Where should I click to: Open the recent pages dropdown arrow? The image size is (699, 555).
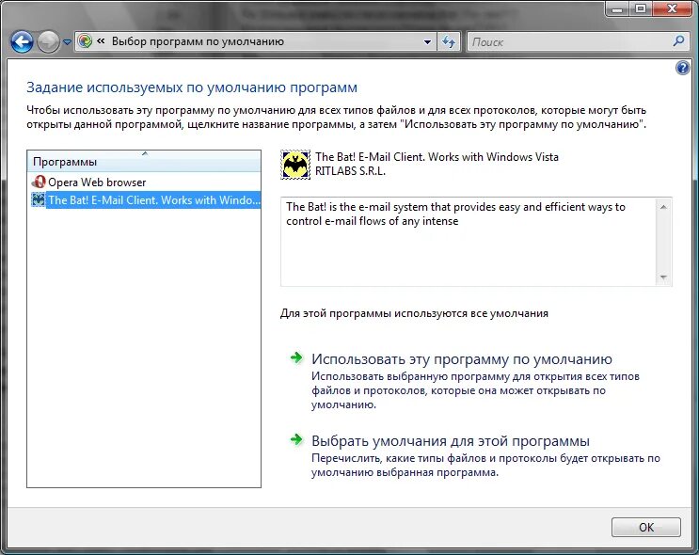pyautogui.click(x=67, y=42)
